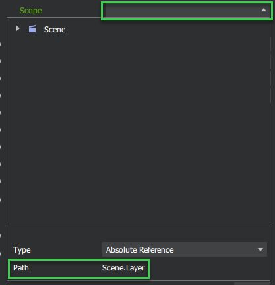Click the right edge of the tree panel

(x=270, y=121)
